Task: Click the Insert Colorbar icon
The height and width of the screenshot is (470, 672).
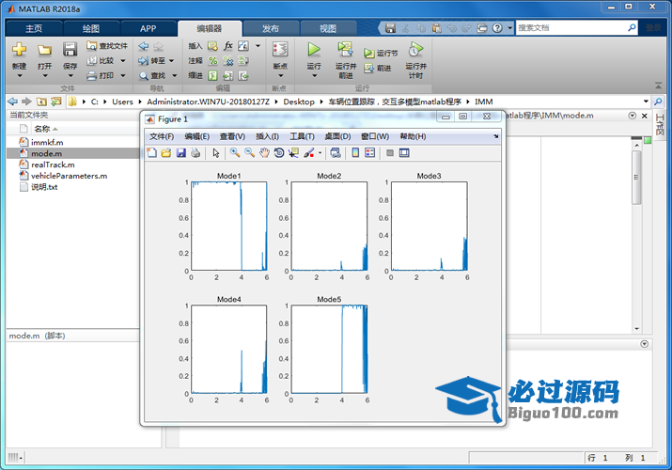Action: (355, 153)
